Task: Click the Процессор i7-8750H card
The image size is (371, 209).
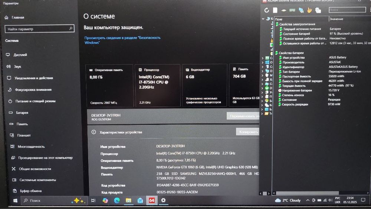Action: [158, 86]
